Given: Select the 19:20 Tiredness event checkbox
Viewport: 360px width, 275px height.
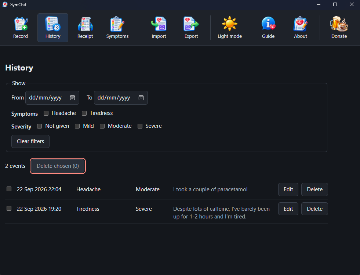Looking at the screenshot, I should coord(9,209).
